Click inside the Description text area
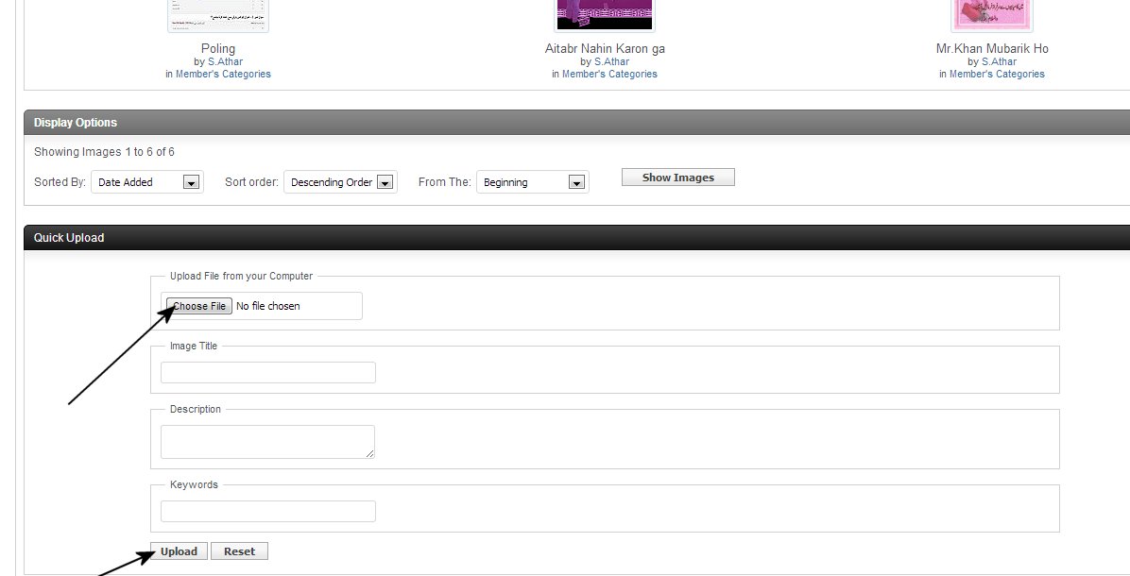Viewport: 1130px width, 576px height. pyautogui.click(x=267, y=441)
